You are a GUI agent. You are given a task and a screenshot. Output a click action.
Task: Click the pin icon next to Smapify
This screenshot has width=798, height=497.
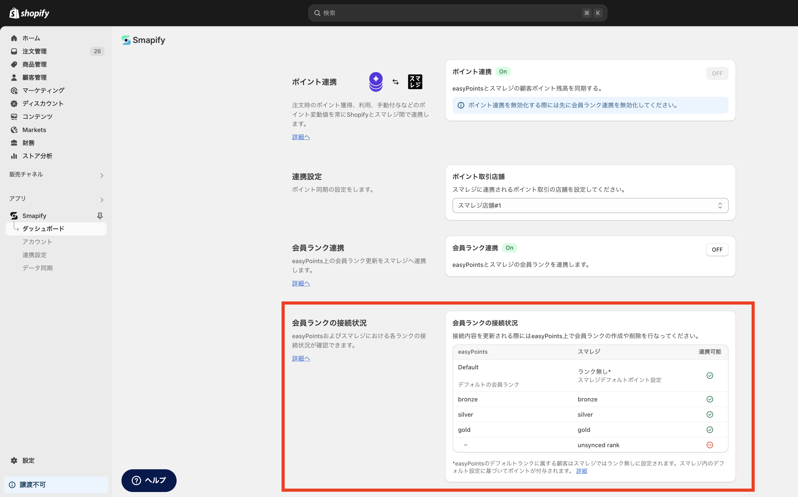click(100, 216)
